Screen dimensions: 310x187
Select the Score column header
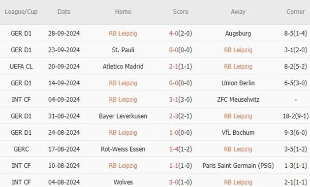point(181,12)
